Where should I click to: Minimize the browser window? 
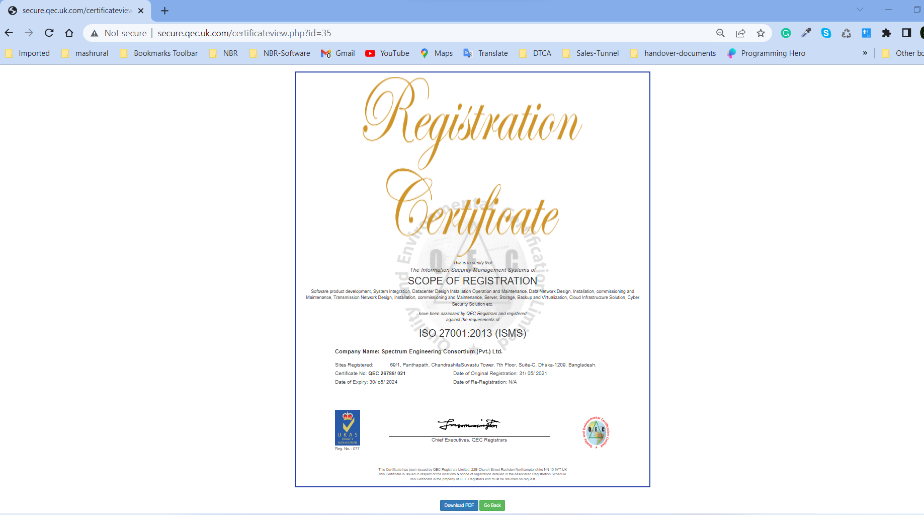point(888,10)
